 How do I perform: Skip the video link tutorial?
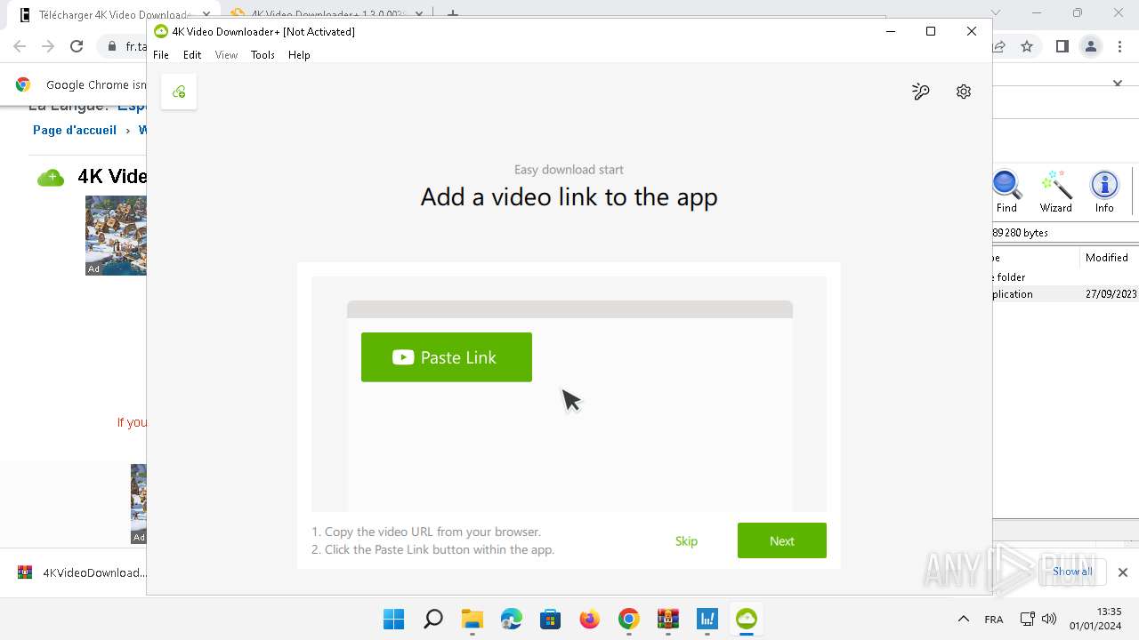(686, 540)
